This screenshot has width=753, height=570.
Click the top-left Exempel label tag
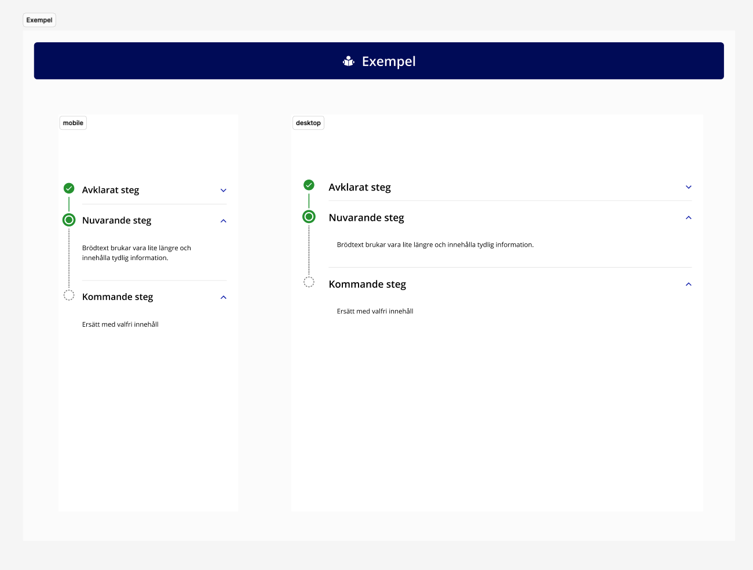pyautogui.click(x=39, y=20)
